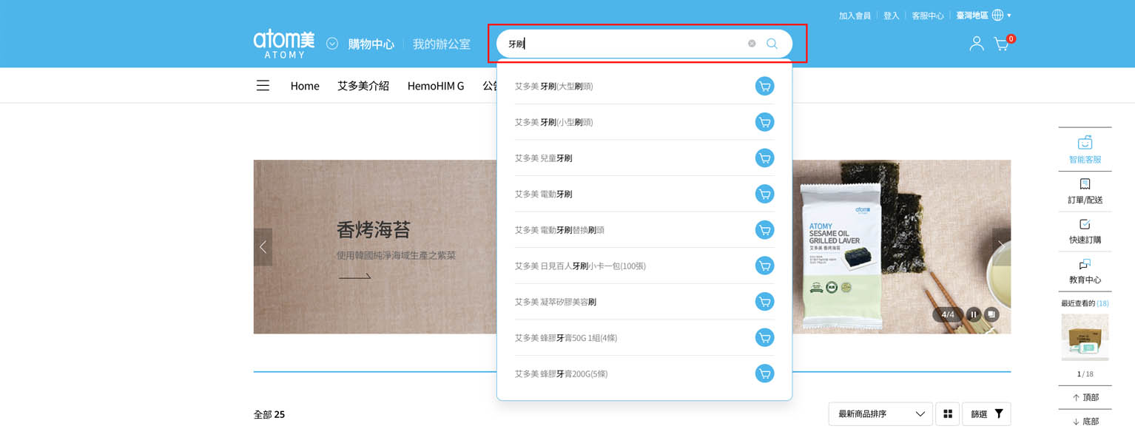Switch to 我的辦公室 section

[x=442, y=44]
